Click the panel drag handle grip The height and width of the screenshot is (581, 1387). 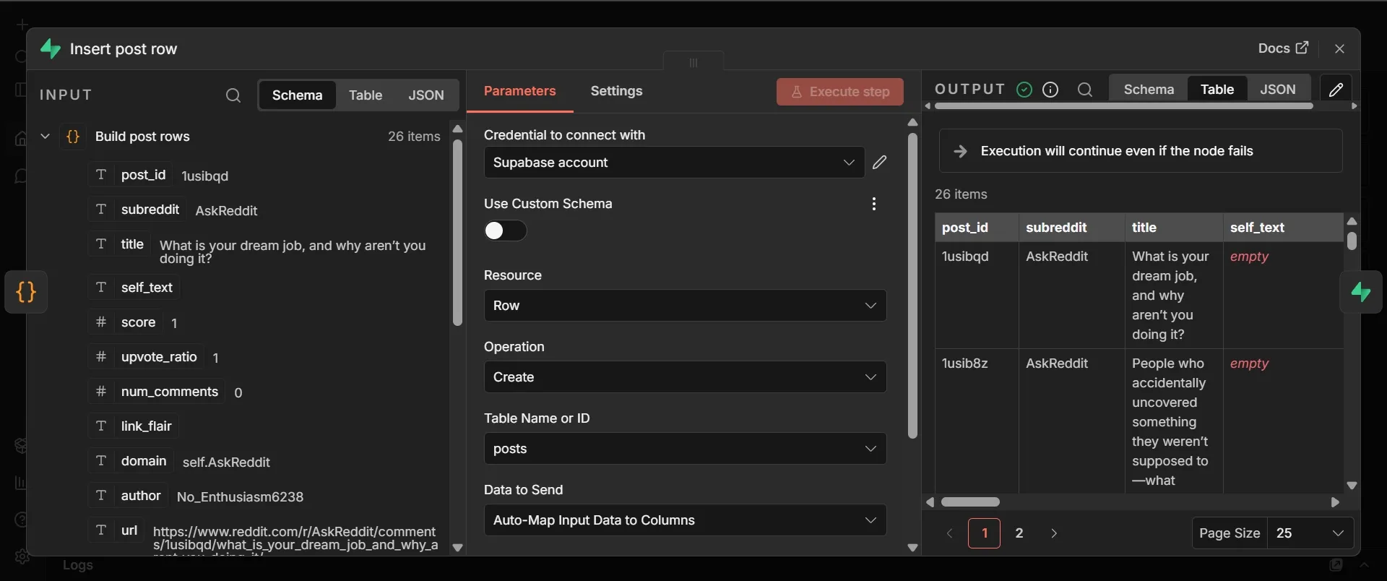tap(693, 62)
